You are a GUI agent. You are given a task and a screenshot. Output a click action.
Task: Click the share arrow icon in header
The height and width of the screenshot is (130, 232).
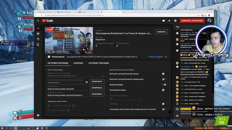(169, 21)
